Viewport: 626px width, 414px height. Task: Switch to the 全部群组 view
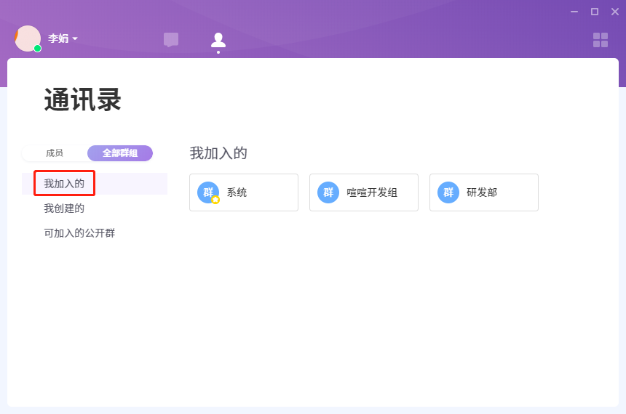click(120, 153)
